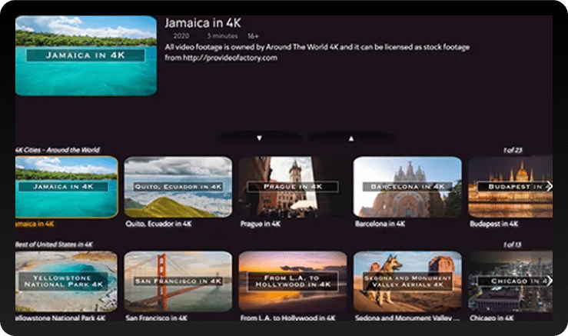This screenshot has width=568, height=336.
Task: Open From L.A. to Hollywood thumbnail
Action: pyautogui.click(x=293, y=281)
